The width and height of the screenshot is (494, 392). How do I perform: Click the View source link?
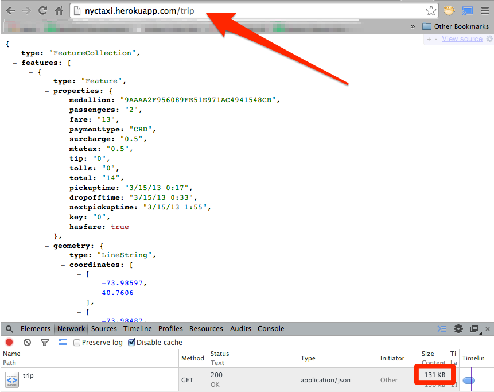462,39
